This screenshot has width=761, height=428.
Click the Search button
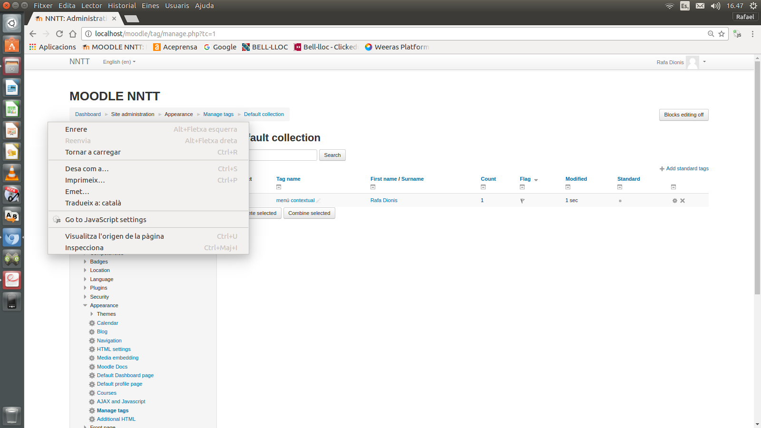[x=332, y=155]
